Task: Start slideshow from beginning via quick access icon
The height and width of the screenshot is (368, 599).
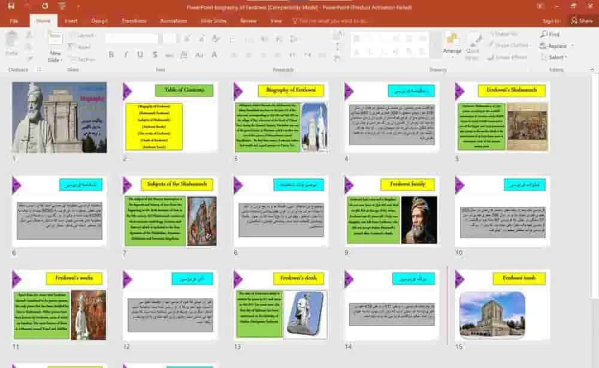Action: pos(63,7)
